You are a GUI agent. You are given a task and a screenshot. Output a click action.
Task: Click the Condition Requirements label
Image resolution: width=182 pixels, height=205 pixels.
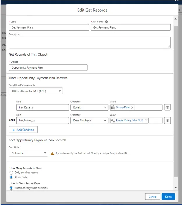pos(22,85)
